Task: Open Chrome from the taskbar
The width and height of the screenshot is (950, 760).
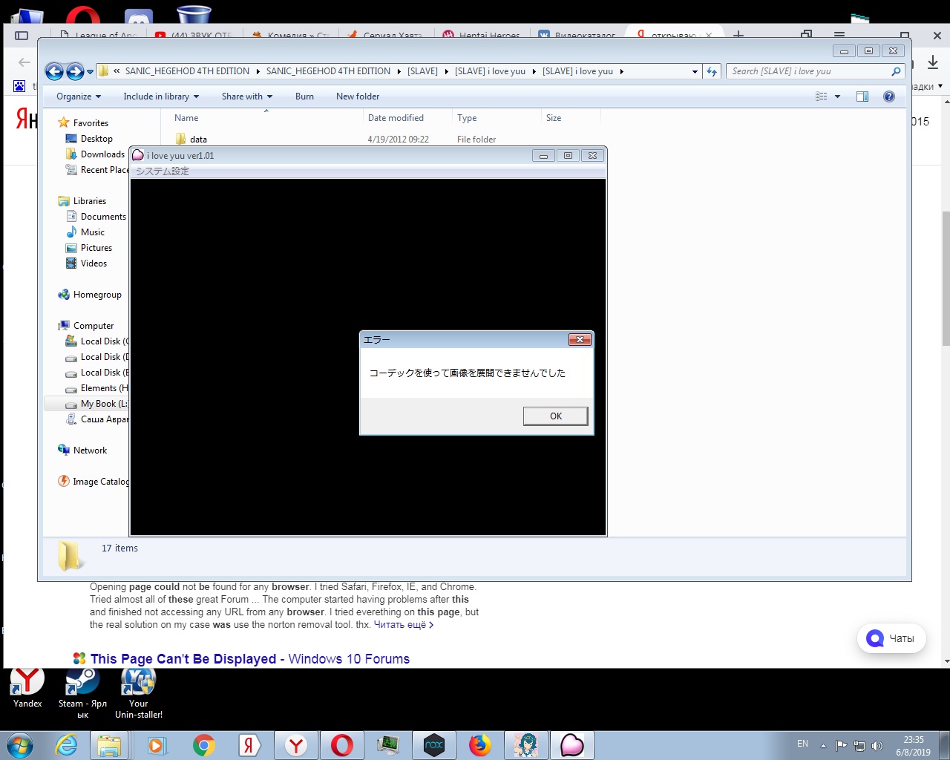Action: point(204,745)
